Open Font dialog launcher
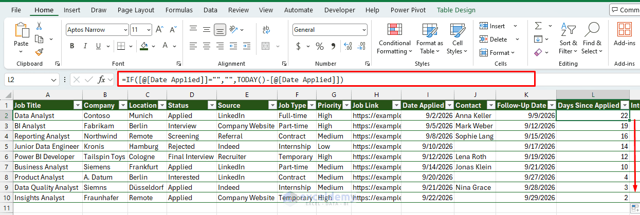The image size is (640, 215). coord(178,64)
